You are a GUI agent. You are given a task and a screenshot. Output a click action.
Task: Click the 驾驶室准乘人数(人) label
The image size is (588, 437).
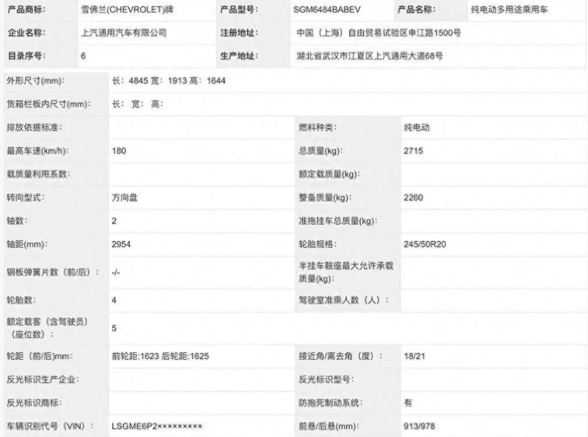pyautogui.click(x=343, y=300)
